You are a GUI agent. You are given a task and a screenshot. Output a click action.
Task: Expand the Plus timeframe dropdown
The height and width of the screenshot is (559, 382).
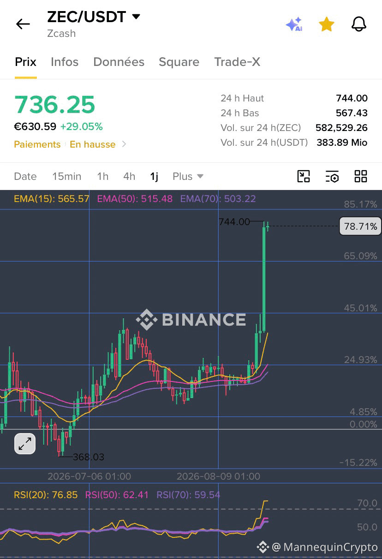(x=188, y=176)
